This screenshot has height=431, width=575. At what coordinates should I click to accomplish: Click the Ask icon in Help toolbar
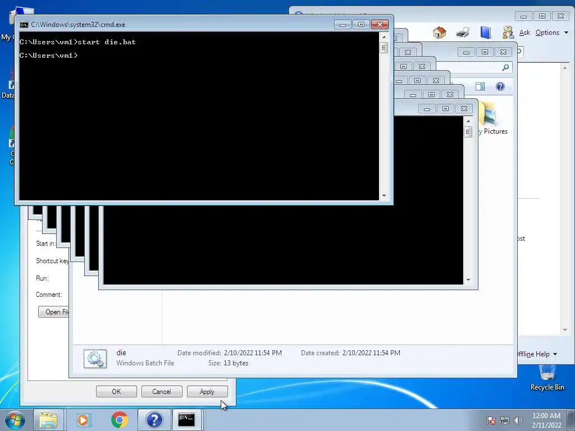point(508,33)
